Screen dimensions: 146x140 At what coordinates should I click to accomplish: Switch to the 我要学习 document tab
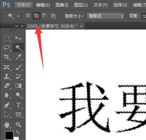(x=52, y=26)
